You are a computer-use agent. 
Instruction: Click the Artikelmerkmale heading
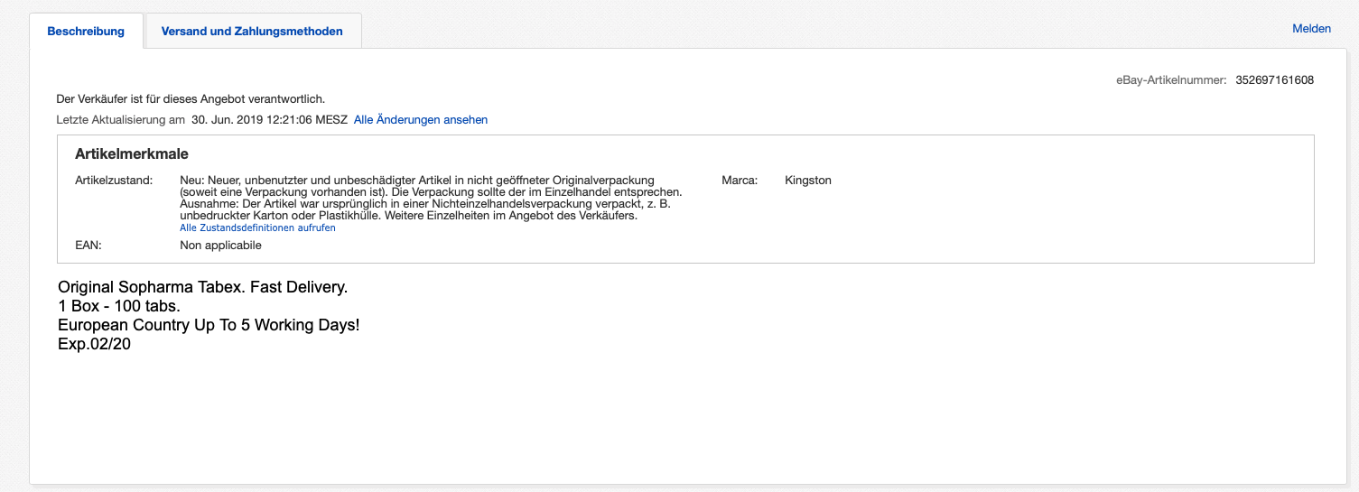coord(132,154)
